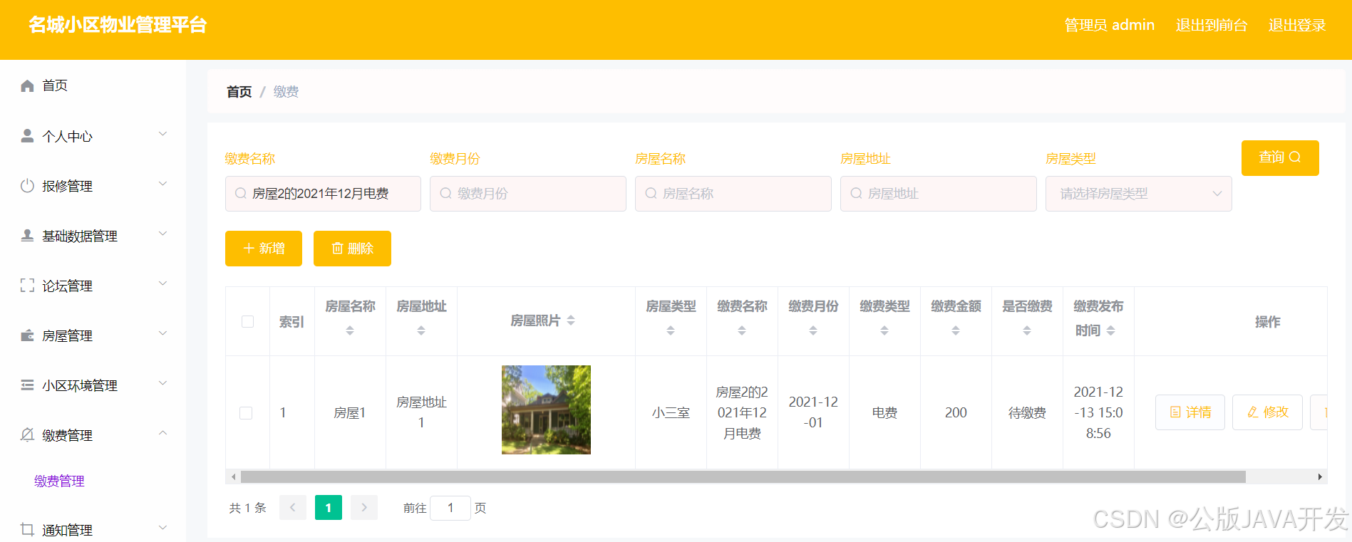Open the house photo thumbnail in row 1
The width and height of the screenshot is (1352, 542).
(x=546, y=410)
